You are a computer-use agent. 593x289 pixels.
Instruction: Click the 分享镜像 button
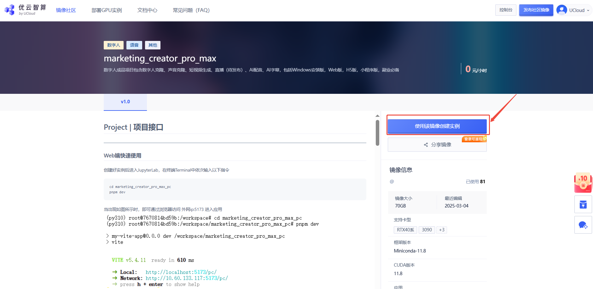pos(437,144)
